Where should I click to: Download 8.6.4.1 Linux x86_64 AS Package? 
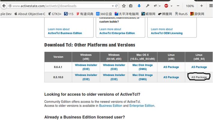pos(199,67)
